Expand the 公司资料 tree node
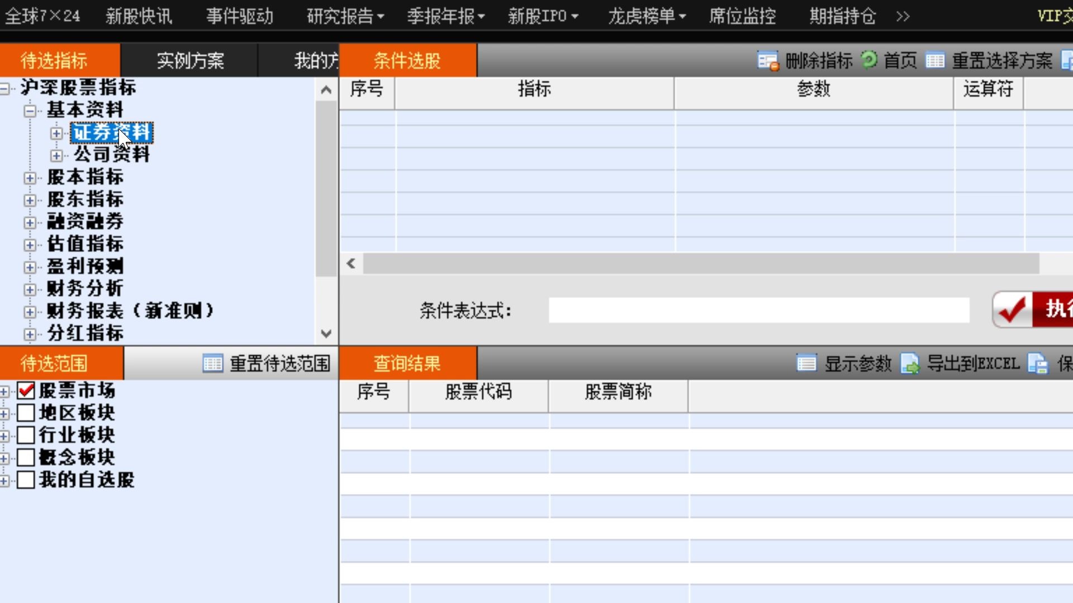1073x603 pixels. point(56,155)
